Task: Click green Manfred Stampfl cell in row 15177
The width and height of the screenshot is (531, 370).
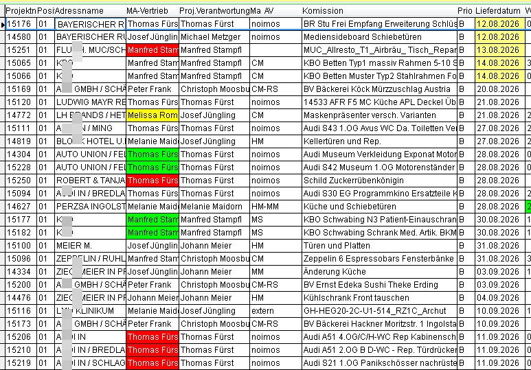Action: coord(152,220)
